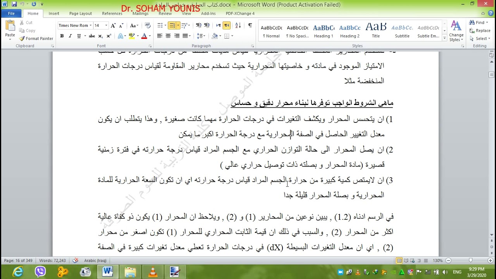The height and width of the screenshot is (279, 496).
Task: Shrink font size with the small A
Action: pos(121,26)
